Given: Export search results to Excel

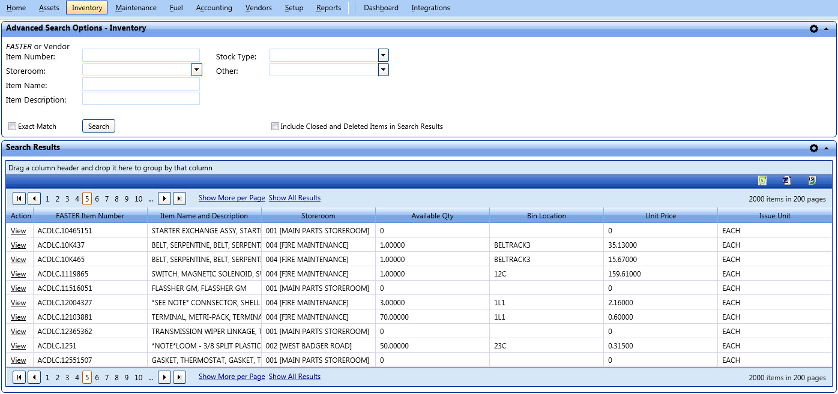Looking at the screenshot, I should 762,181.
